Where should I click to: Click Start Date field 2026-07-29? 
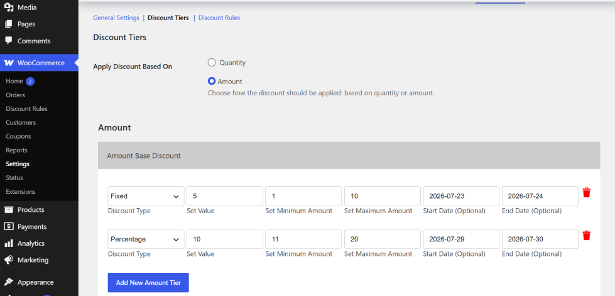tap(461, 239)
